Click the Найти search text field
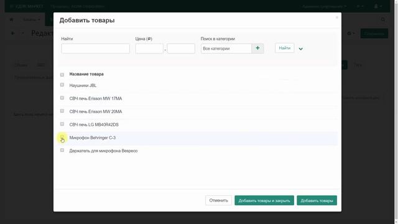Image resolution: width=398 pixels, height=224 pixels. click(95, 49)
